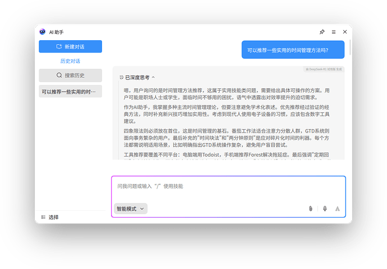Image resolution: width=387 pixels, height=269 pixels.
Task: Click the deep-thinking icon beside 已深度思考
Action: [x=122, y=78]
